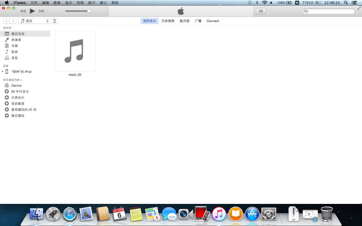Click the Time Machine menu bar icon
The height and width of the screenshot is (226, 362).
(x=249, y=3)
